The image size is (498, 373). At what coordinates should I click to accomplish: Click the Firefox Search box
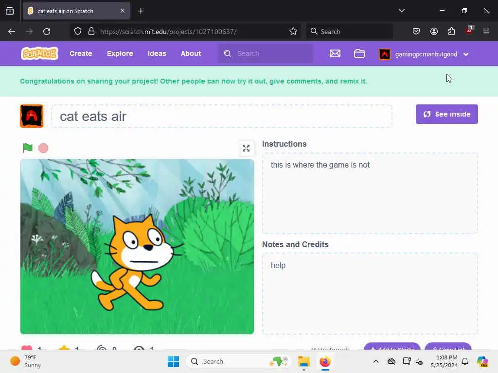pos(349,32)
